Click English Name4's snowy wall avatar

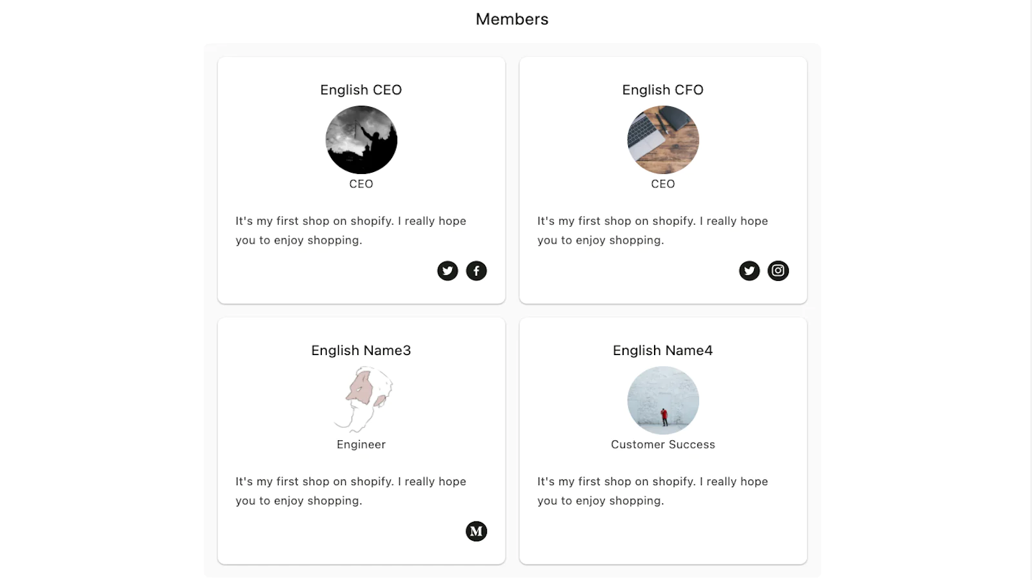pos(663,400)
